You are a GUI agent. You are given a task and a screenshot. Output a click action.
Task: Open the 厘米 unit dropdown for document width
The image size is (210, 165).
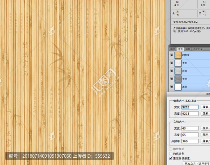(x=205, y=128)
